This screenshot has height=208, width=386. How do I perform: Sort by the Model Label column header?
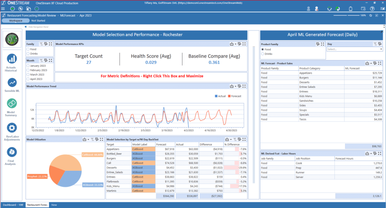tap(143, 144)
